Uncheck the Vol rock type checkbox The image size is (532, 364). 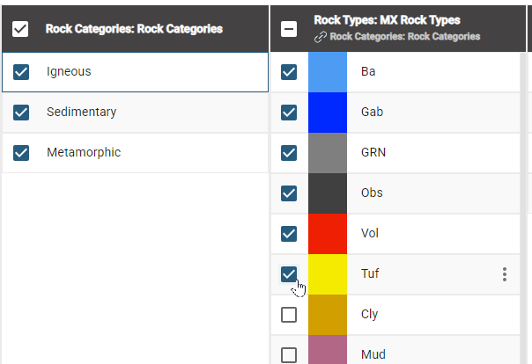[289, 234]
